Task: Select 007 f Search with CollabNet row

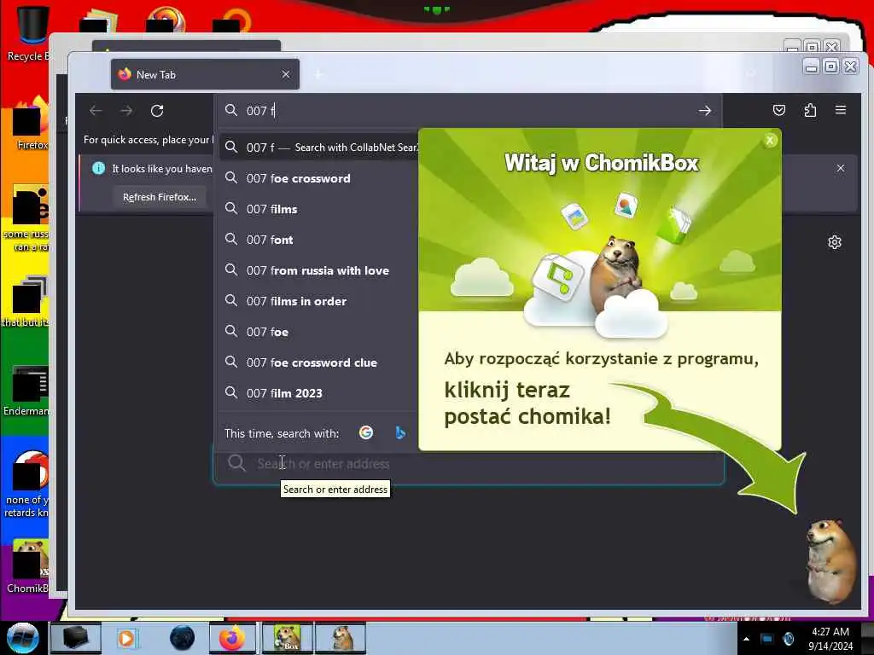Action: [318, 147]
